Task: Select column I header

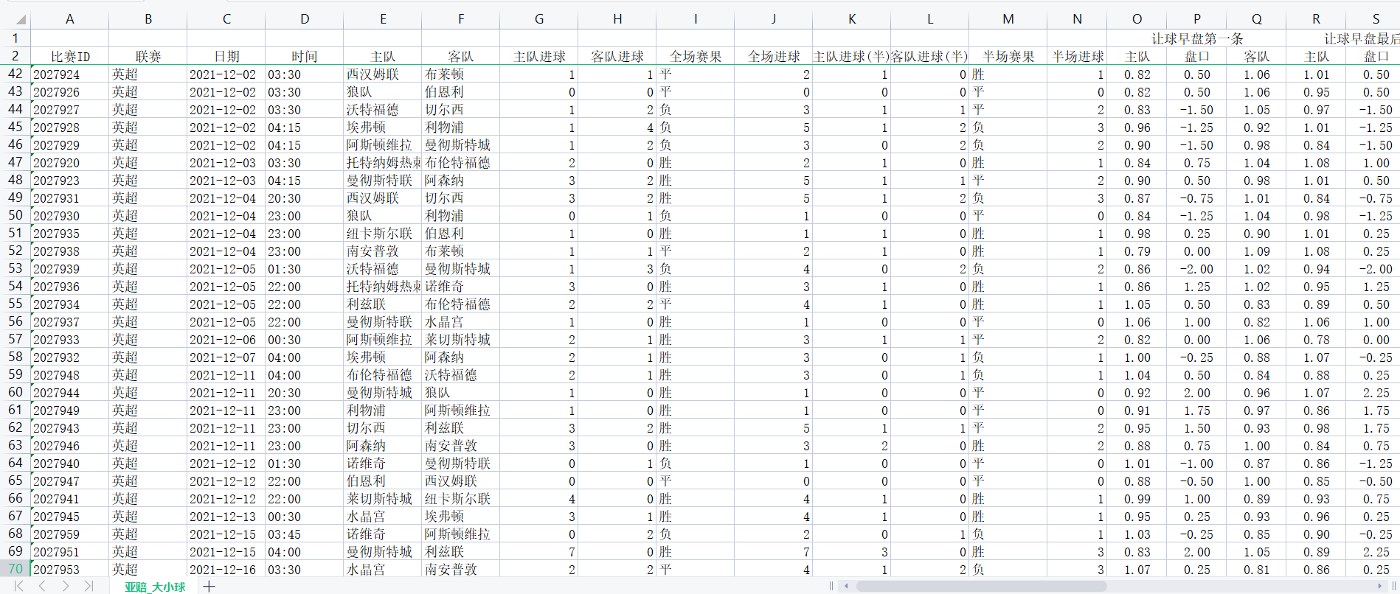Action: [x=696, y=19]
